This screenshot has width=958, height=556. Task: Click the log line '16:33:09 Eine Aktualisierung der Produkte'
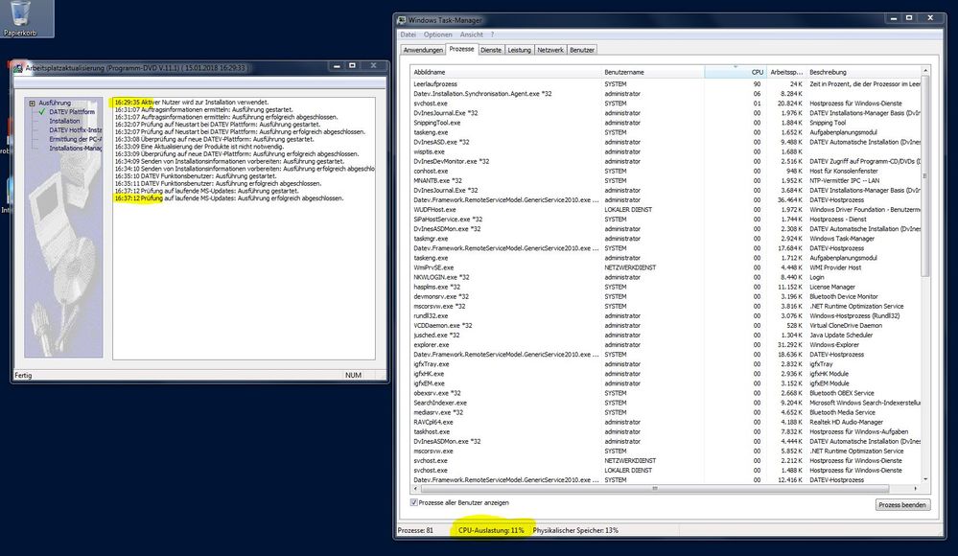(x=199, y=147)
